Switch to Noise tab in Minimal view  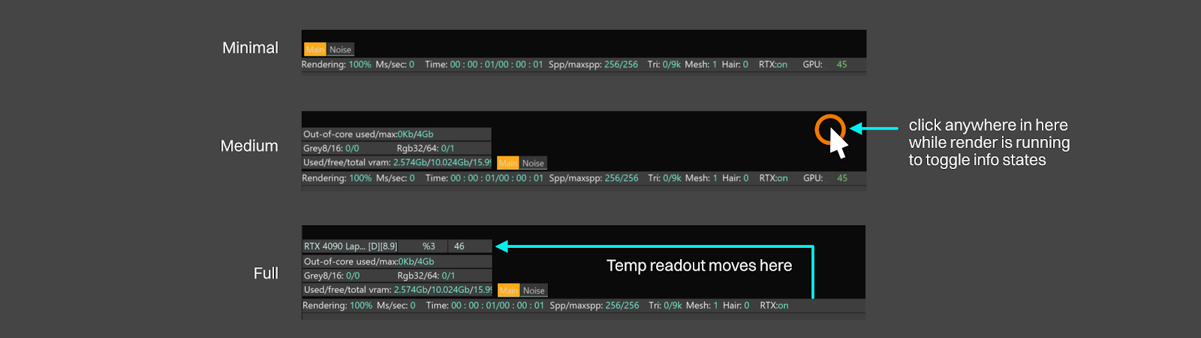340,50
